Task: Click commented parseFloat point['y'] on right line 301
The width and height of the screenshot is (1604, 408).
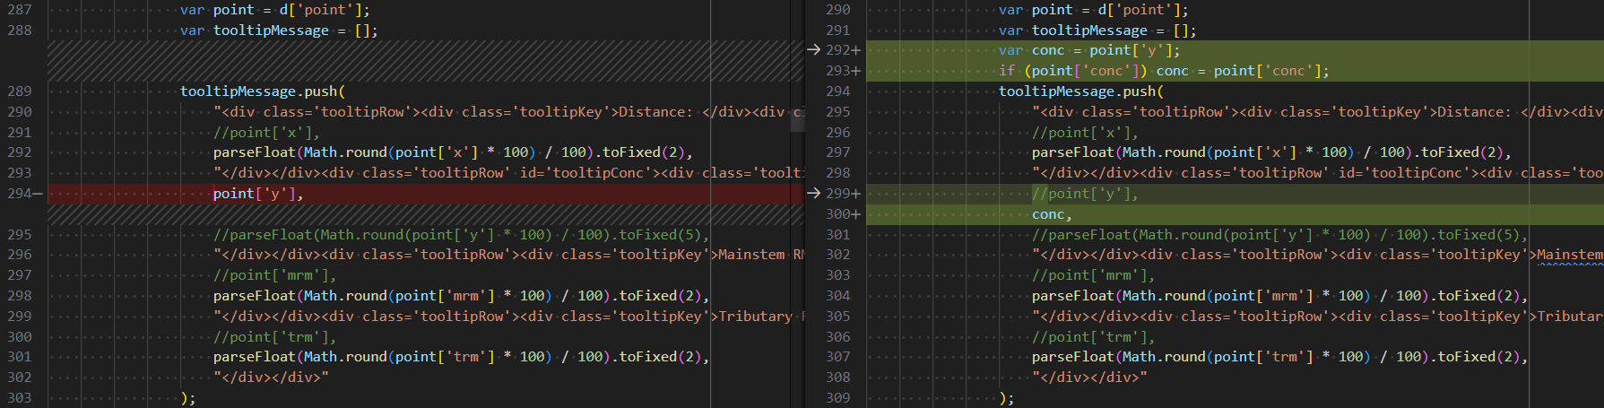Action: 1279,235
